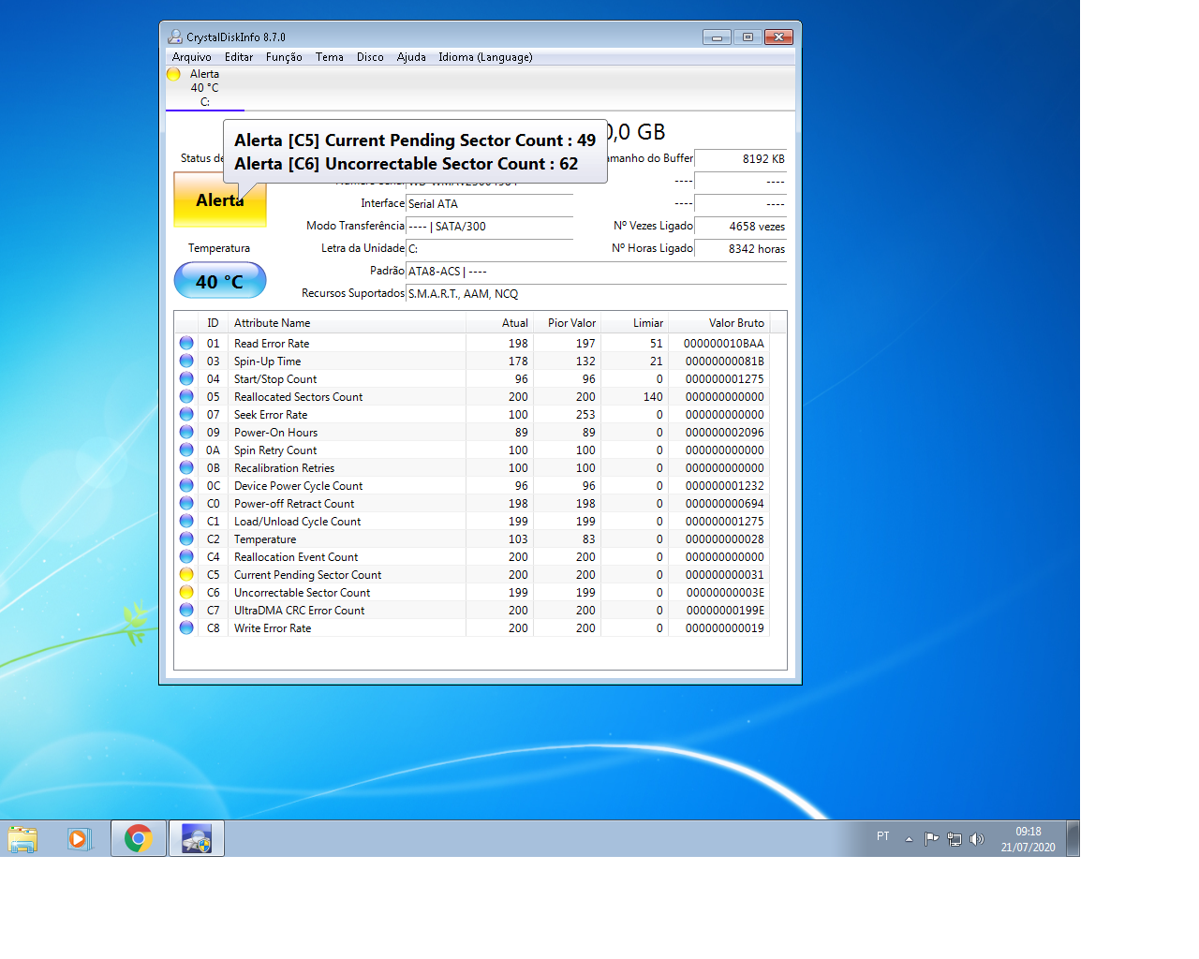This screenshot has width=1199, height=959.
Task: Open the Ajuda menu
Action: (x=411, y=57)
